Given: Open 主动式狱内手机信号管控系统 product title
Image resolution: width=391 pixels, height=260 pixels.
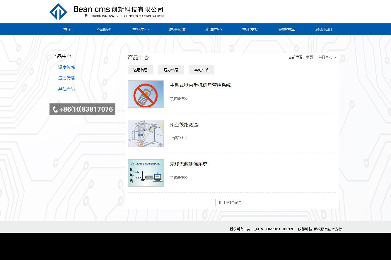Looking at the screenshot, I should (x=200, y=85).
